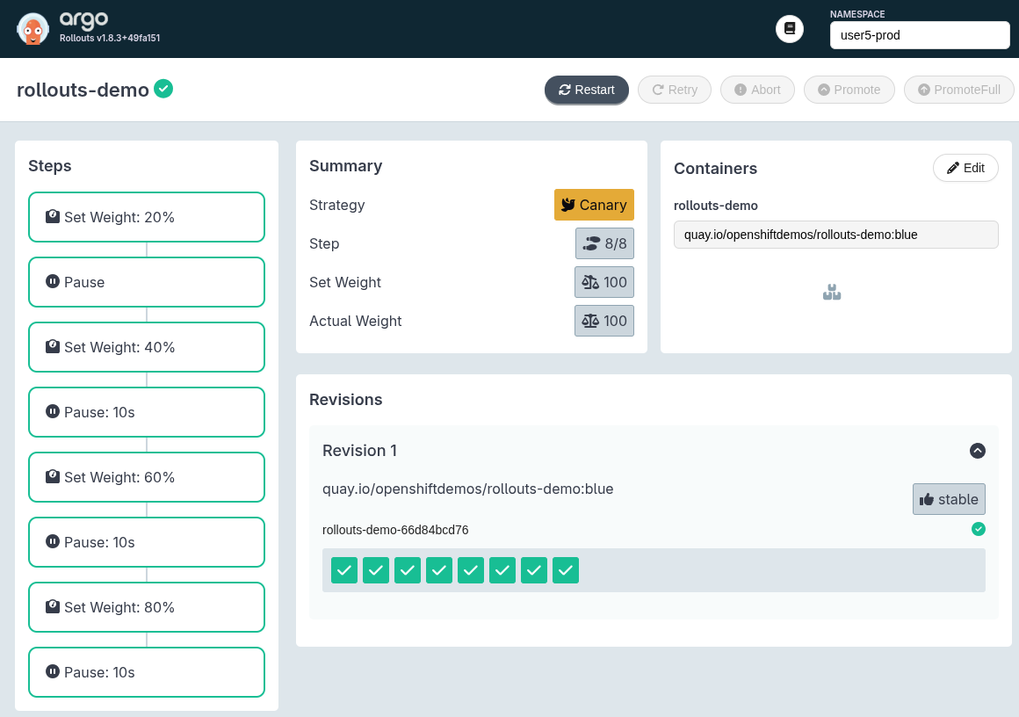The height and width of the screenshot is (717, 1019).
Task: Click the yellow Canary strategy badge
Action: 594,205
